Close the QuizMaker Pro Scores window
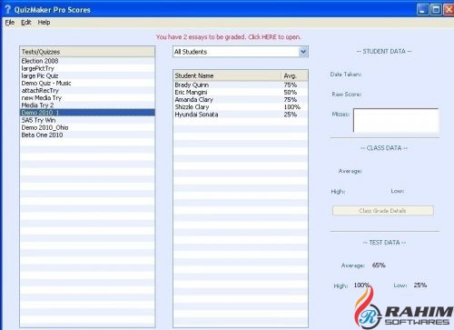The height and width of the screenshot is (330, 454). click(449, 10)
